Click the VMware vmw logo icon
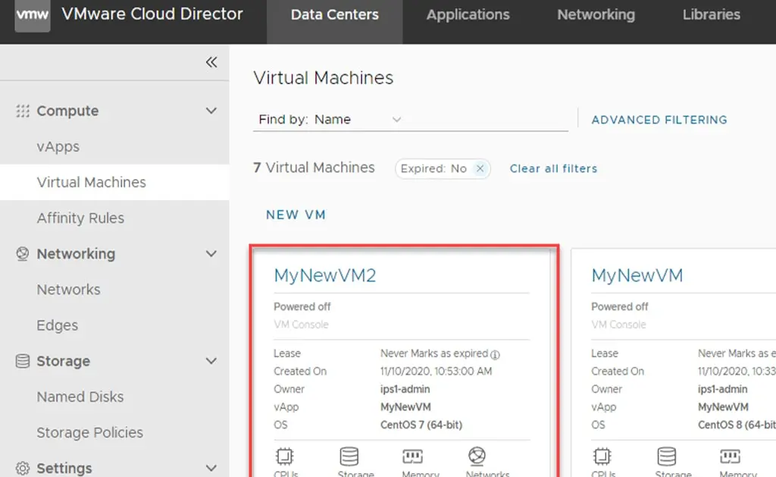 33,16
